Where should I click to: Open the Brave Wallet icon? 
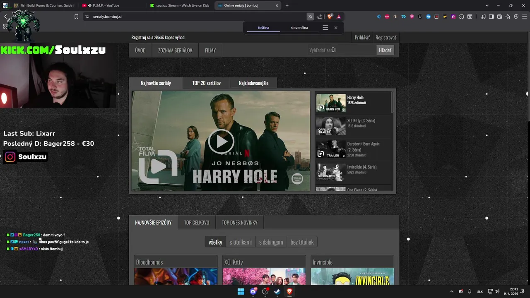coord(500,17)
